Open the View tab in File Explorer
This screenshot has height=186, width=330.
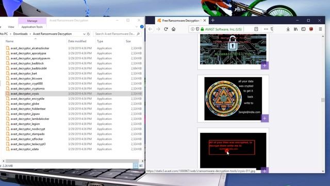point(11,27)
